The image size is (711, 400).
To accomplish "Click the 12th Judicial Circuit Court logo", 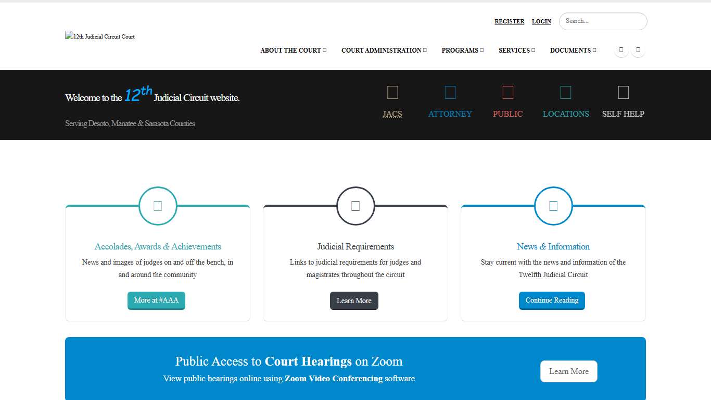I will coord(99,36).
